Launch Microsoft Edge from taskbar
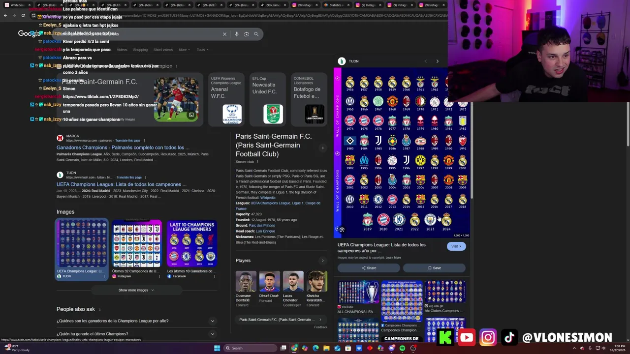The width and height of the screenshot is (630, 354). [x=315, y=348]
